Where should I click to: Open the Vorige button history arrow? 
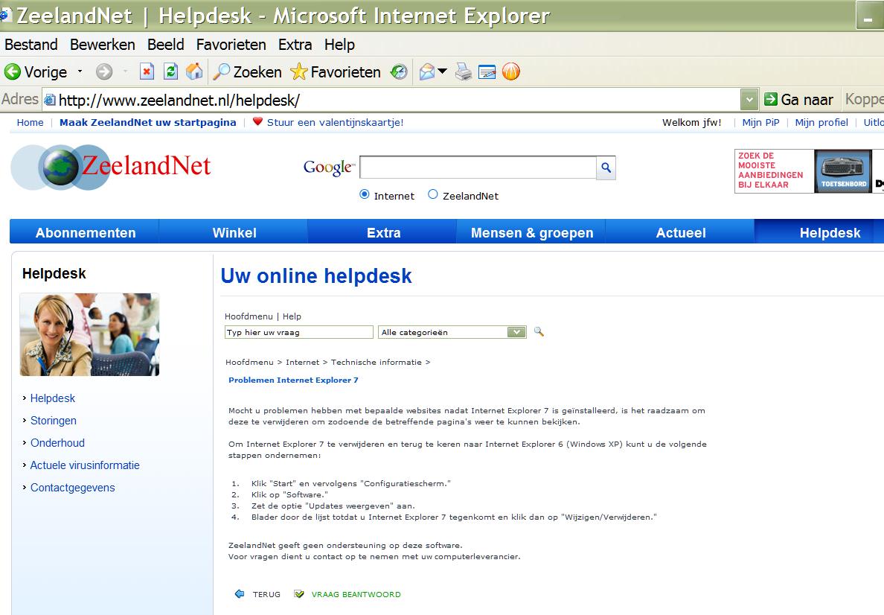pos(80,71)
